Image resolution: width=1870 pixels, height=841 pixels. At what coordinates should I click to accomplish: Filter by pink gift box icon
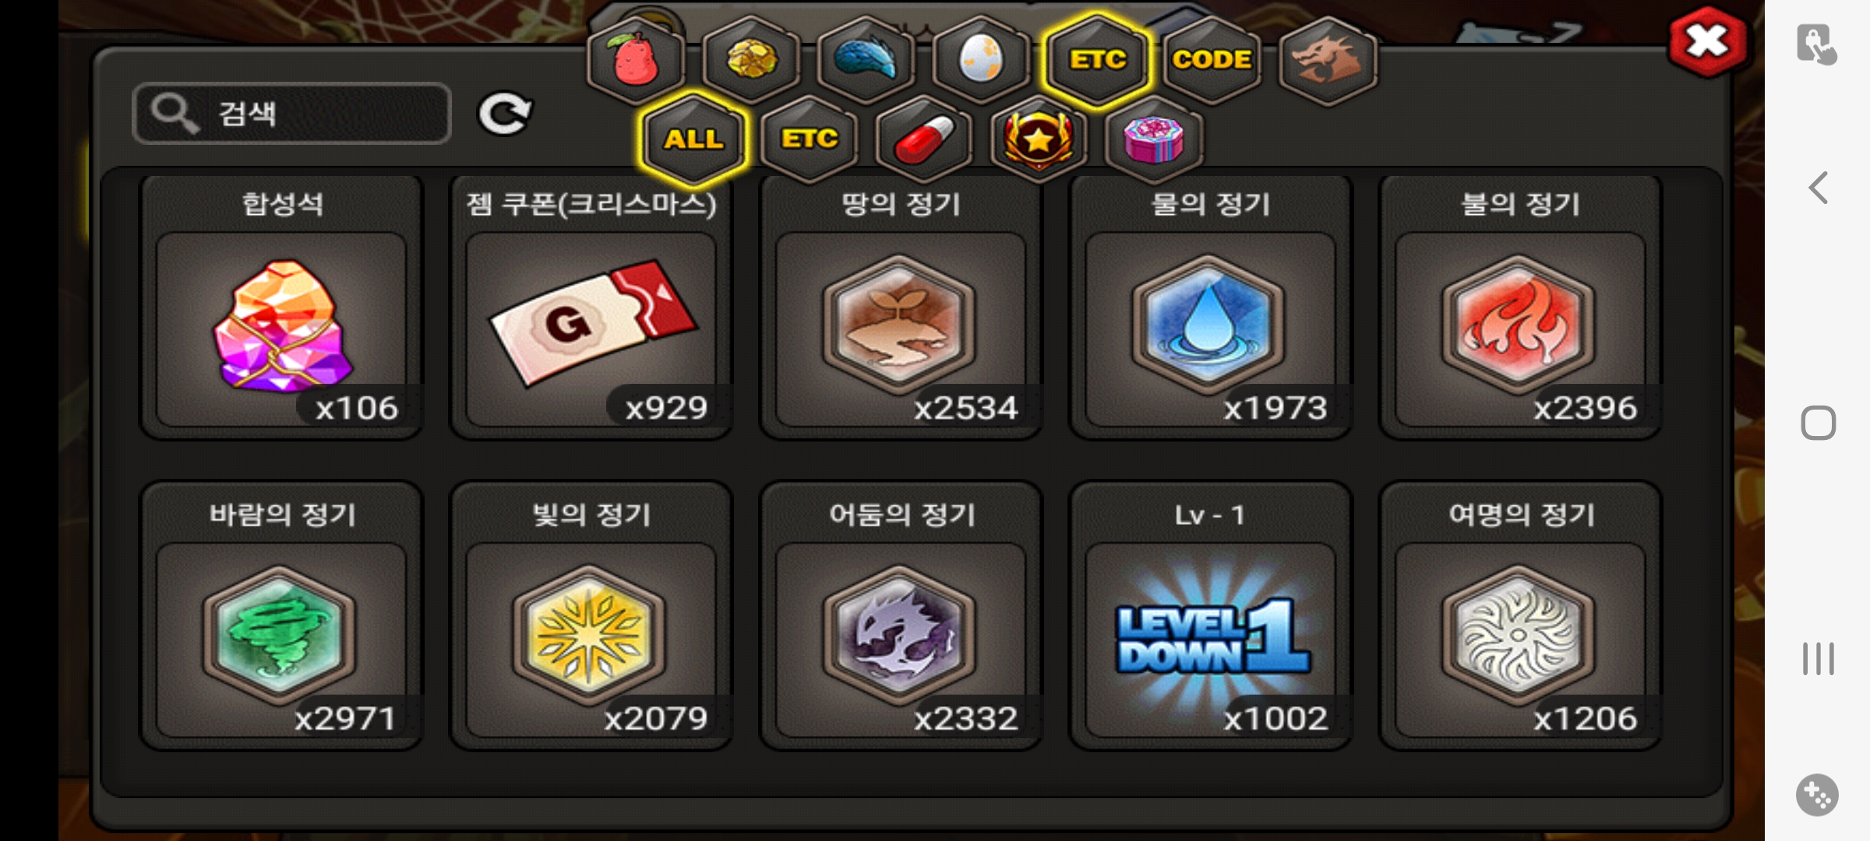(1154, 139)
